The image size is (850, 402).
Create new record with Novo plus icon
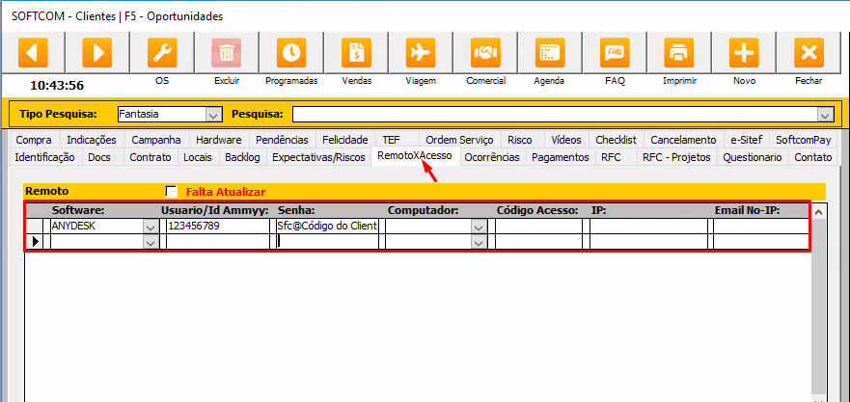(x=744, y=52)
